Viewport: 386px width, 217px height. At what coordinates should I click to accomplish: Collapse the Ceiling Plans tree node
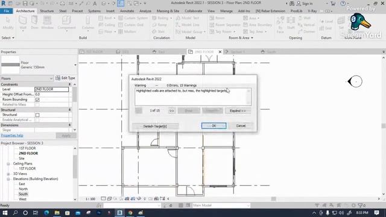[x=8, y=163]
